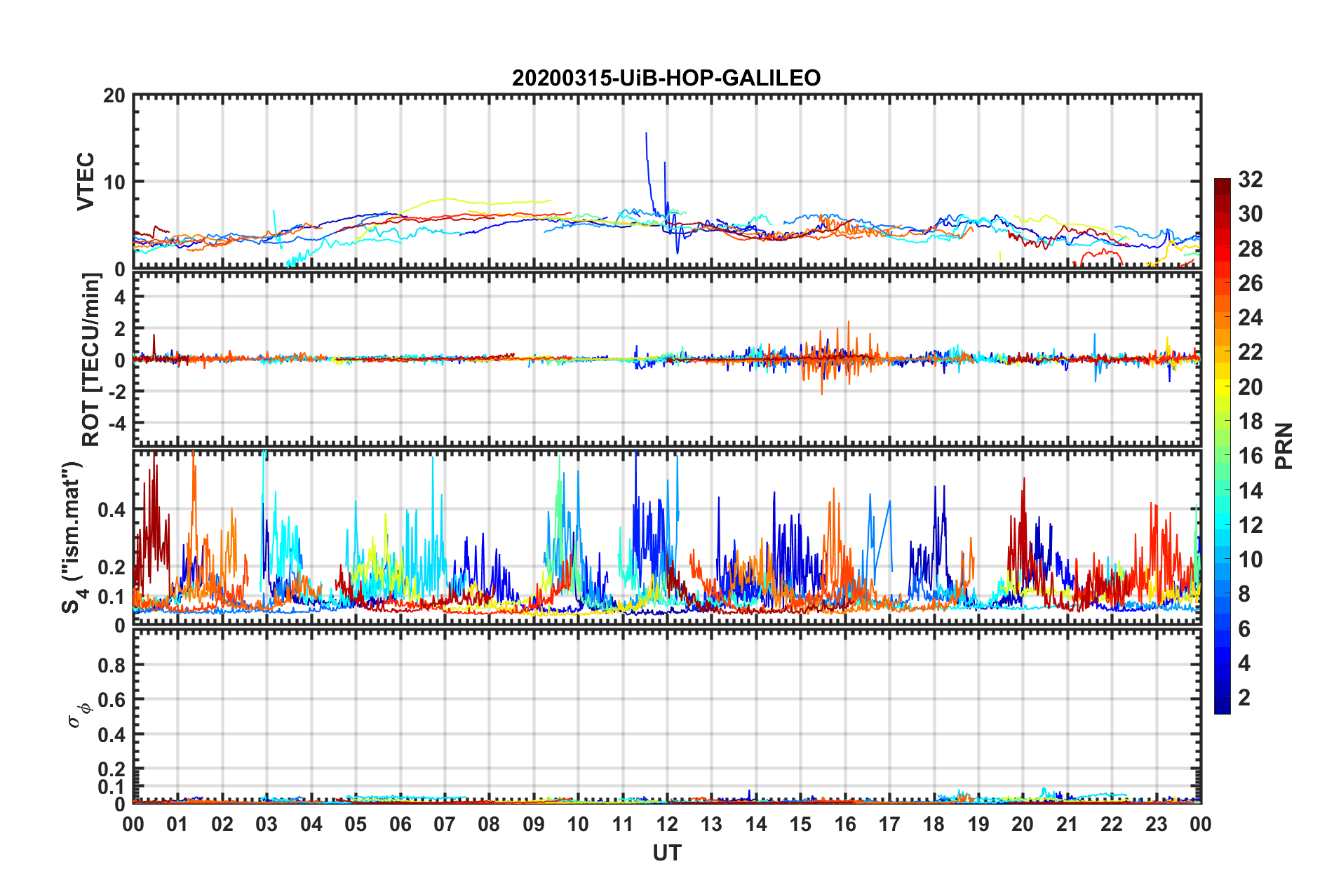Select UT axis tick label 08
The height and width of the screenshot is (892, 1334).
pyautogui.click(x=489, y=824)
